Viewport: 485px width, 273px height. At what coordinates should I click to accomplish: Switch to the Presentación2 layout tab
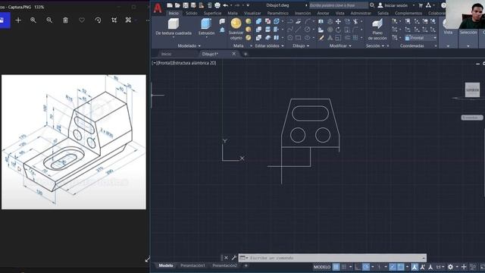224,265
